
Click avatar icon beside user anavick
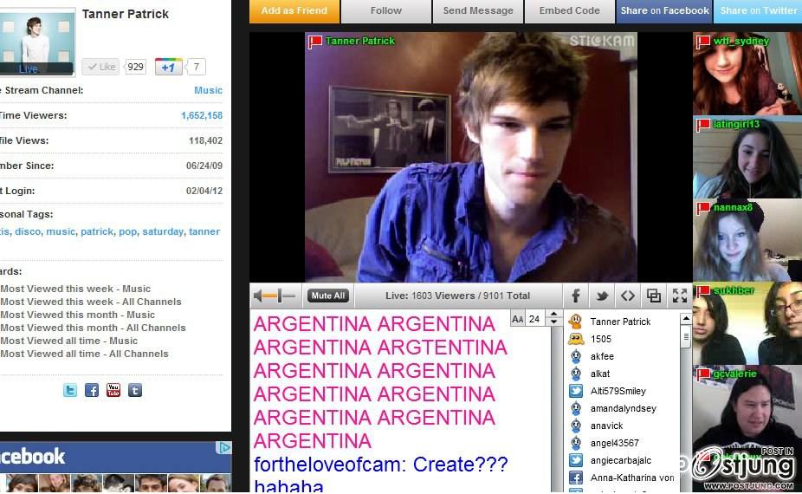coord(576,426)
